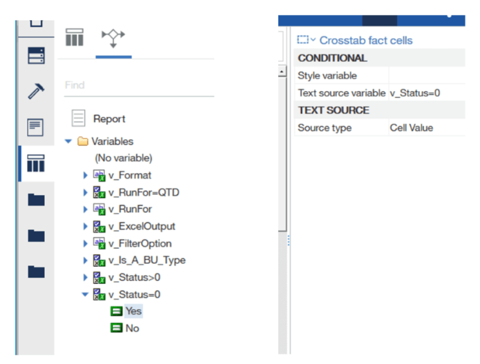
Task: Open the pages icon in sidebar
Action: click(35, 127)
